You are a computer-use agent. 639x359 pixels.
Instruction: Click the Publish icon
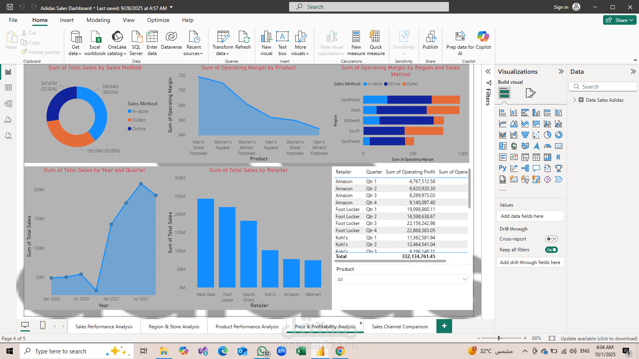430,37
